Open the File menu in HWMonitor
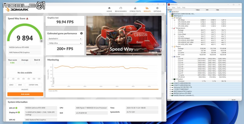The height and width of the screenshot is (124, 244). (x=169, y=7)
